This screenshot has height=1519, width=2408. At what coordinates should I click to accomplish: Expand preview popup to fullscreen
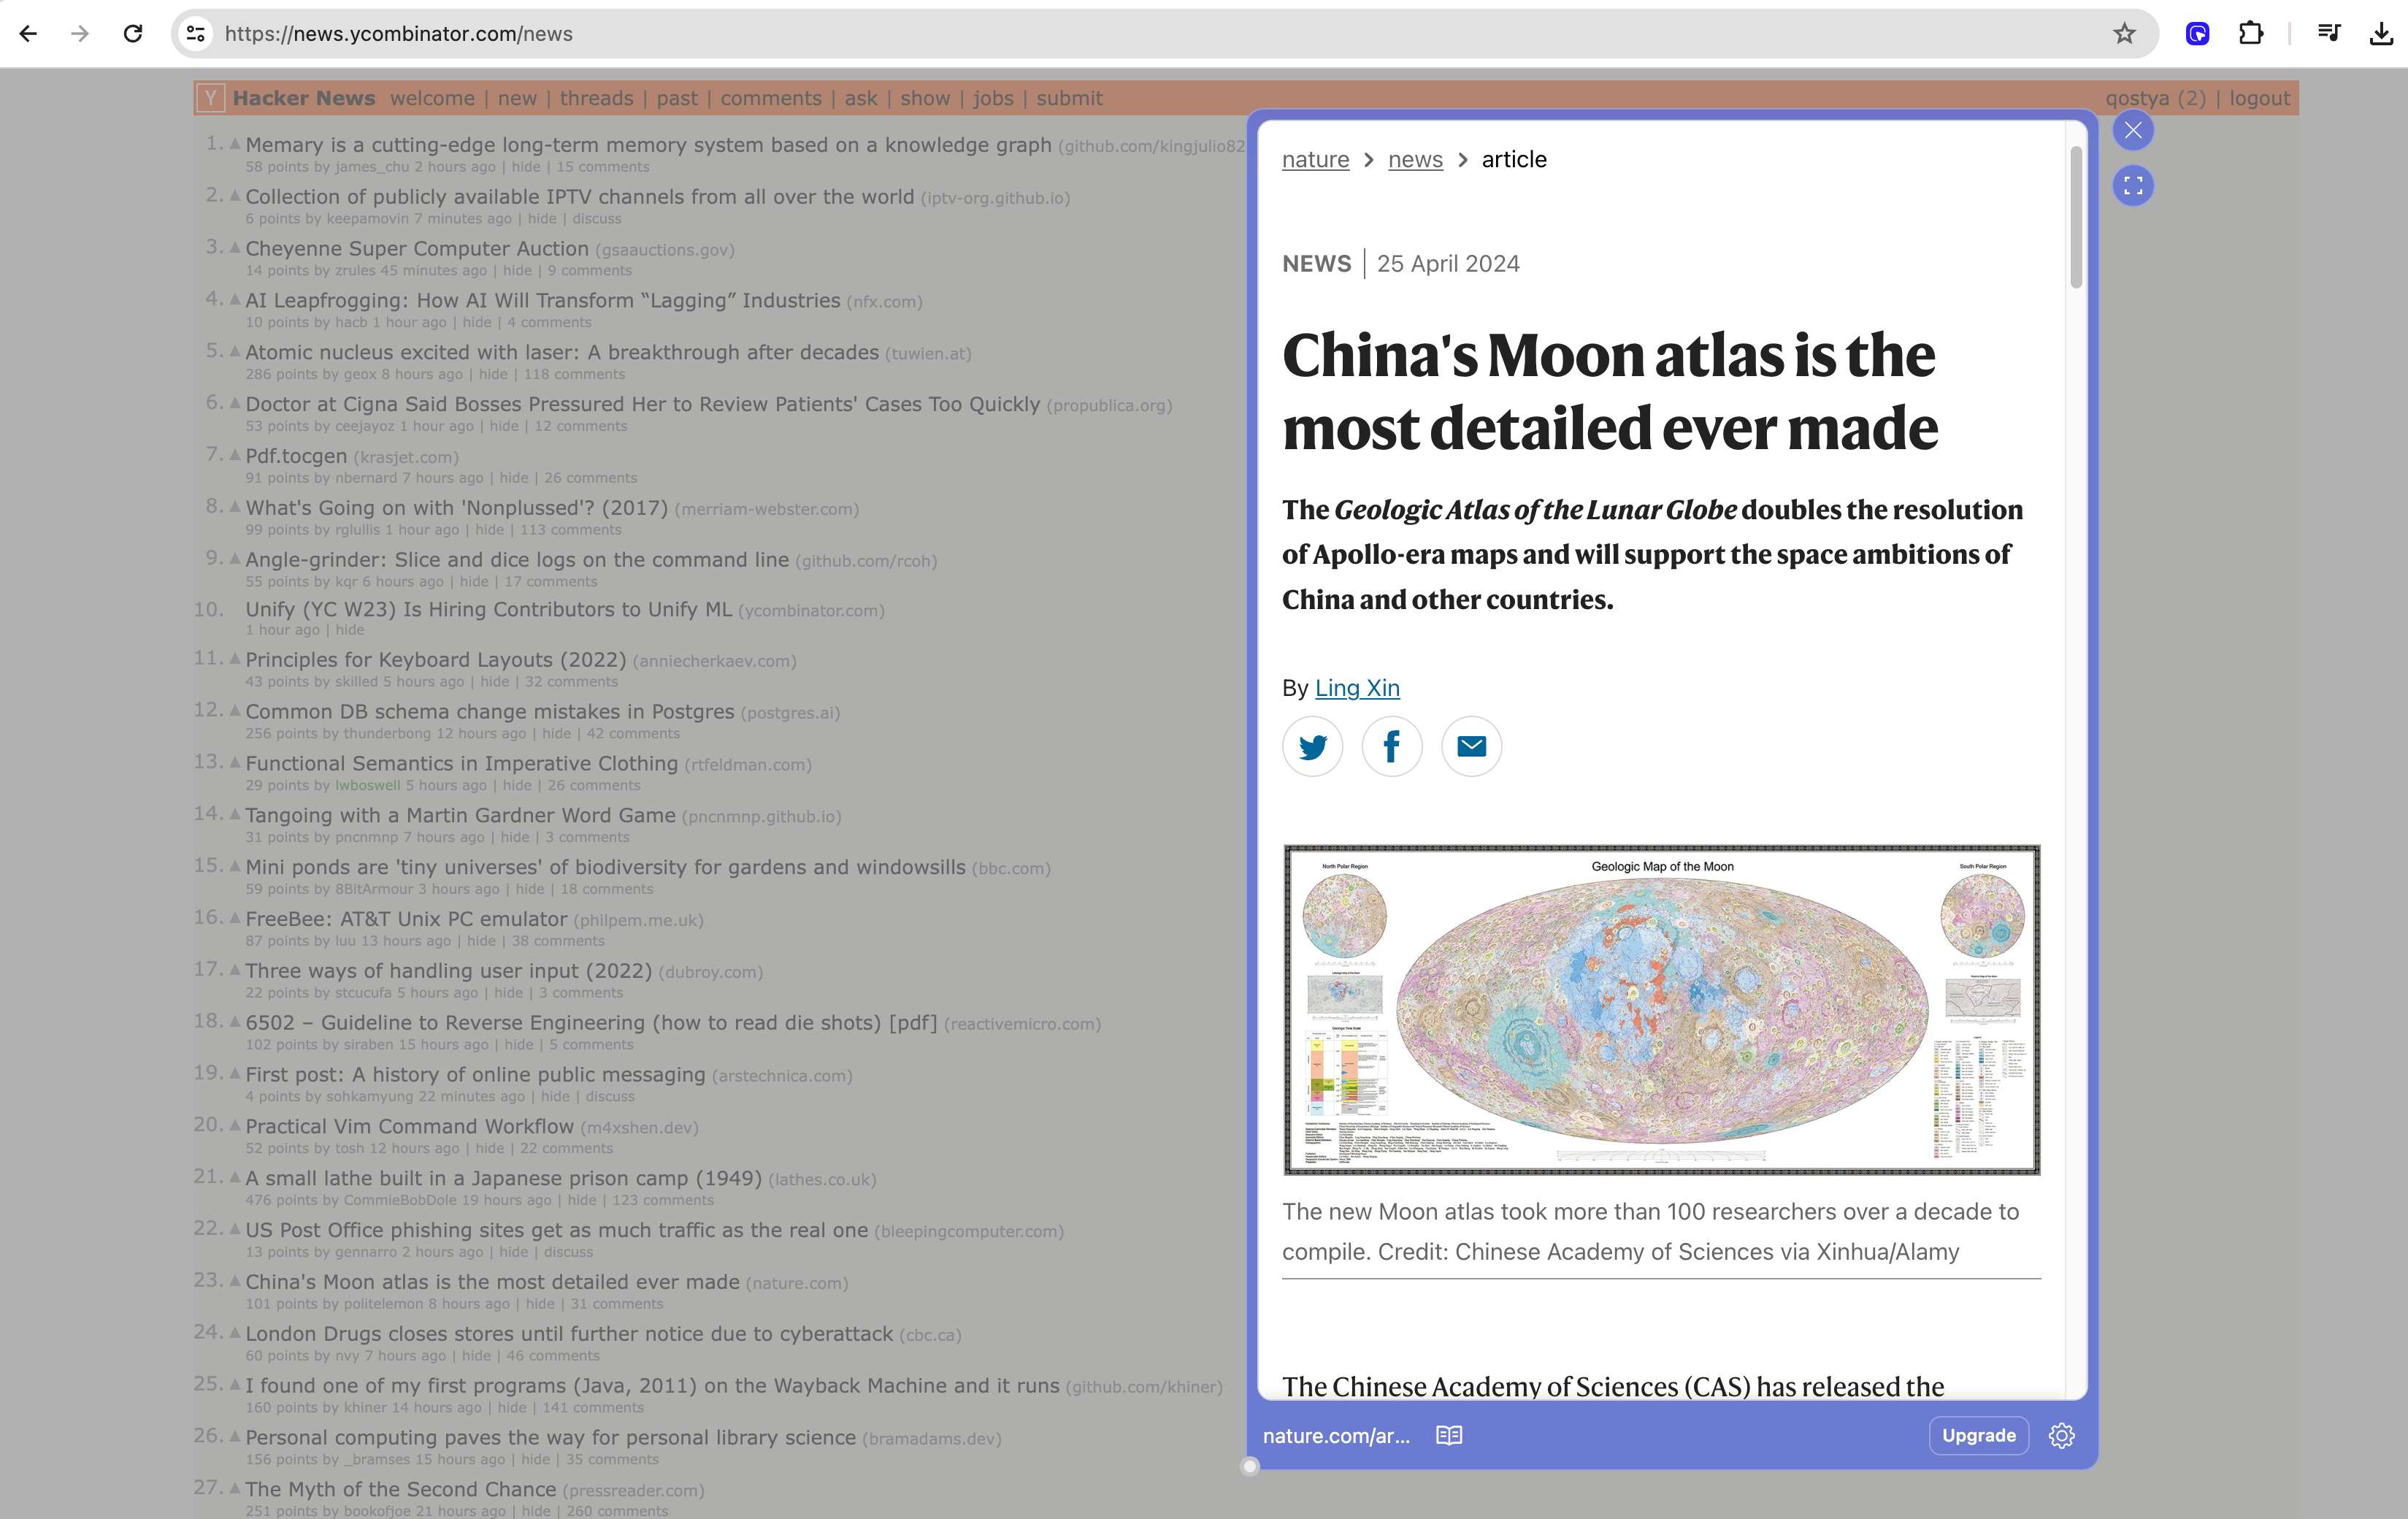[2132, 185]
